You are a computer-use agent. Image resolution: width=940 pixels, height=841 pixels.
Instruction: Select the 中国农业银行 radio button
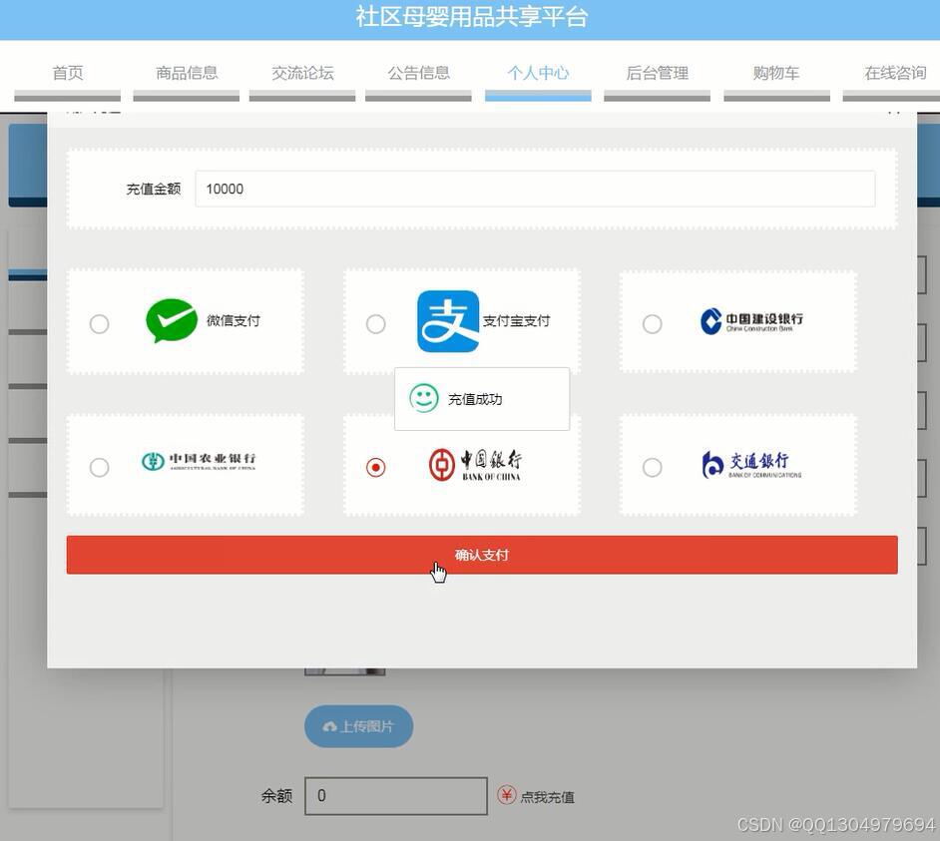(100, 467)
